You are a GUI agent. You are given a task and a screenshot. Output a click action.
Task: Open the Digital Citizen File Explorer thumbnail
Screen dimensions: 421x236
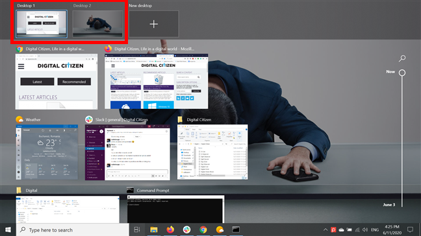[212, 152]
